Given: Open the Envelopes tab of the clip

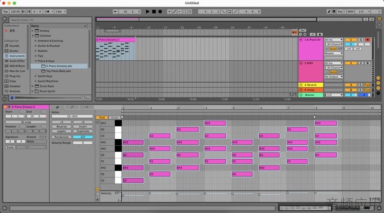Looking at the screenshot, I should tap(72, 107).
